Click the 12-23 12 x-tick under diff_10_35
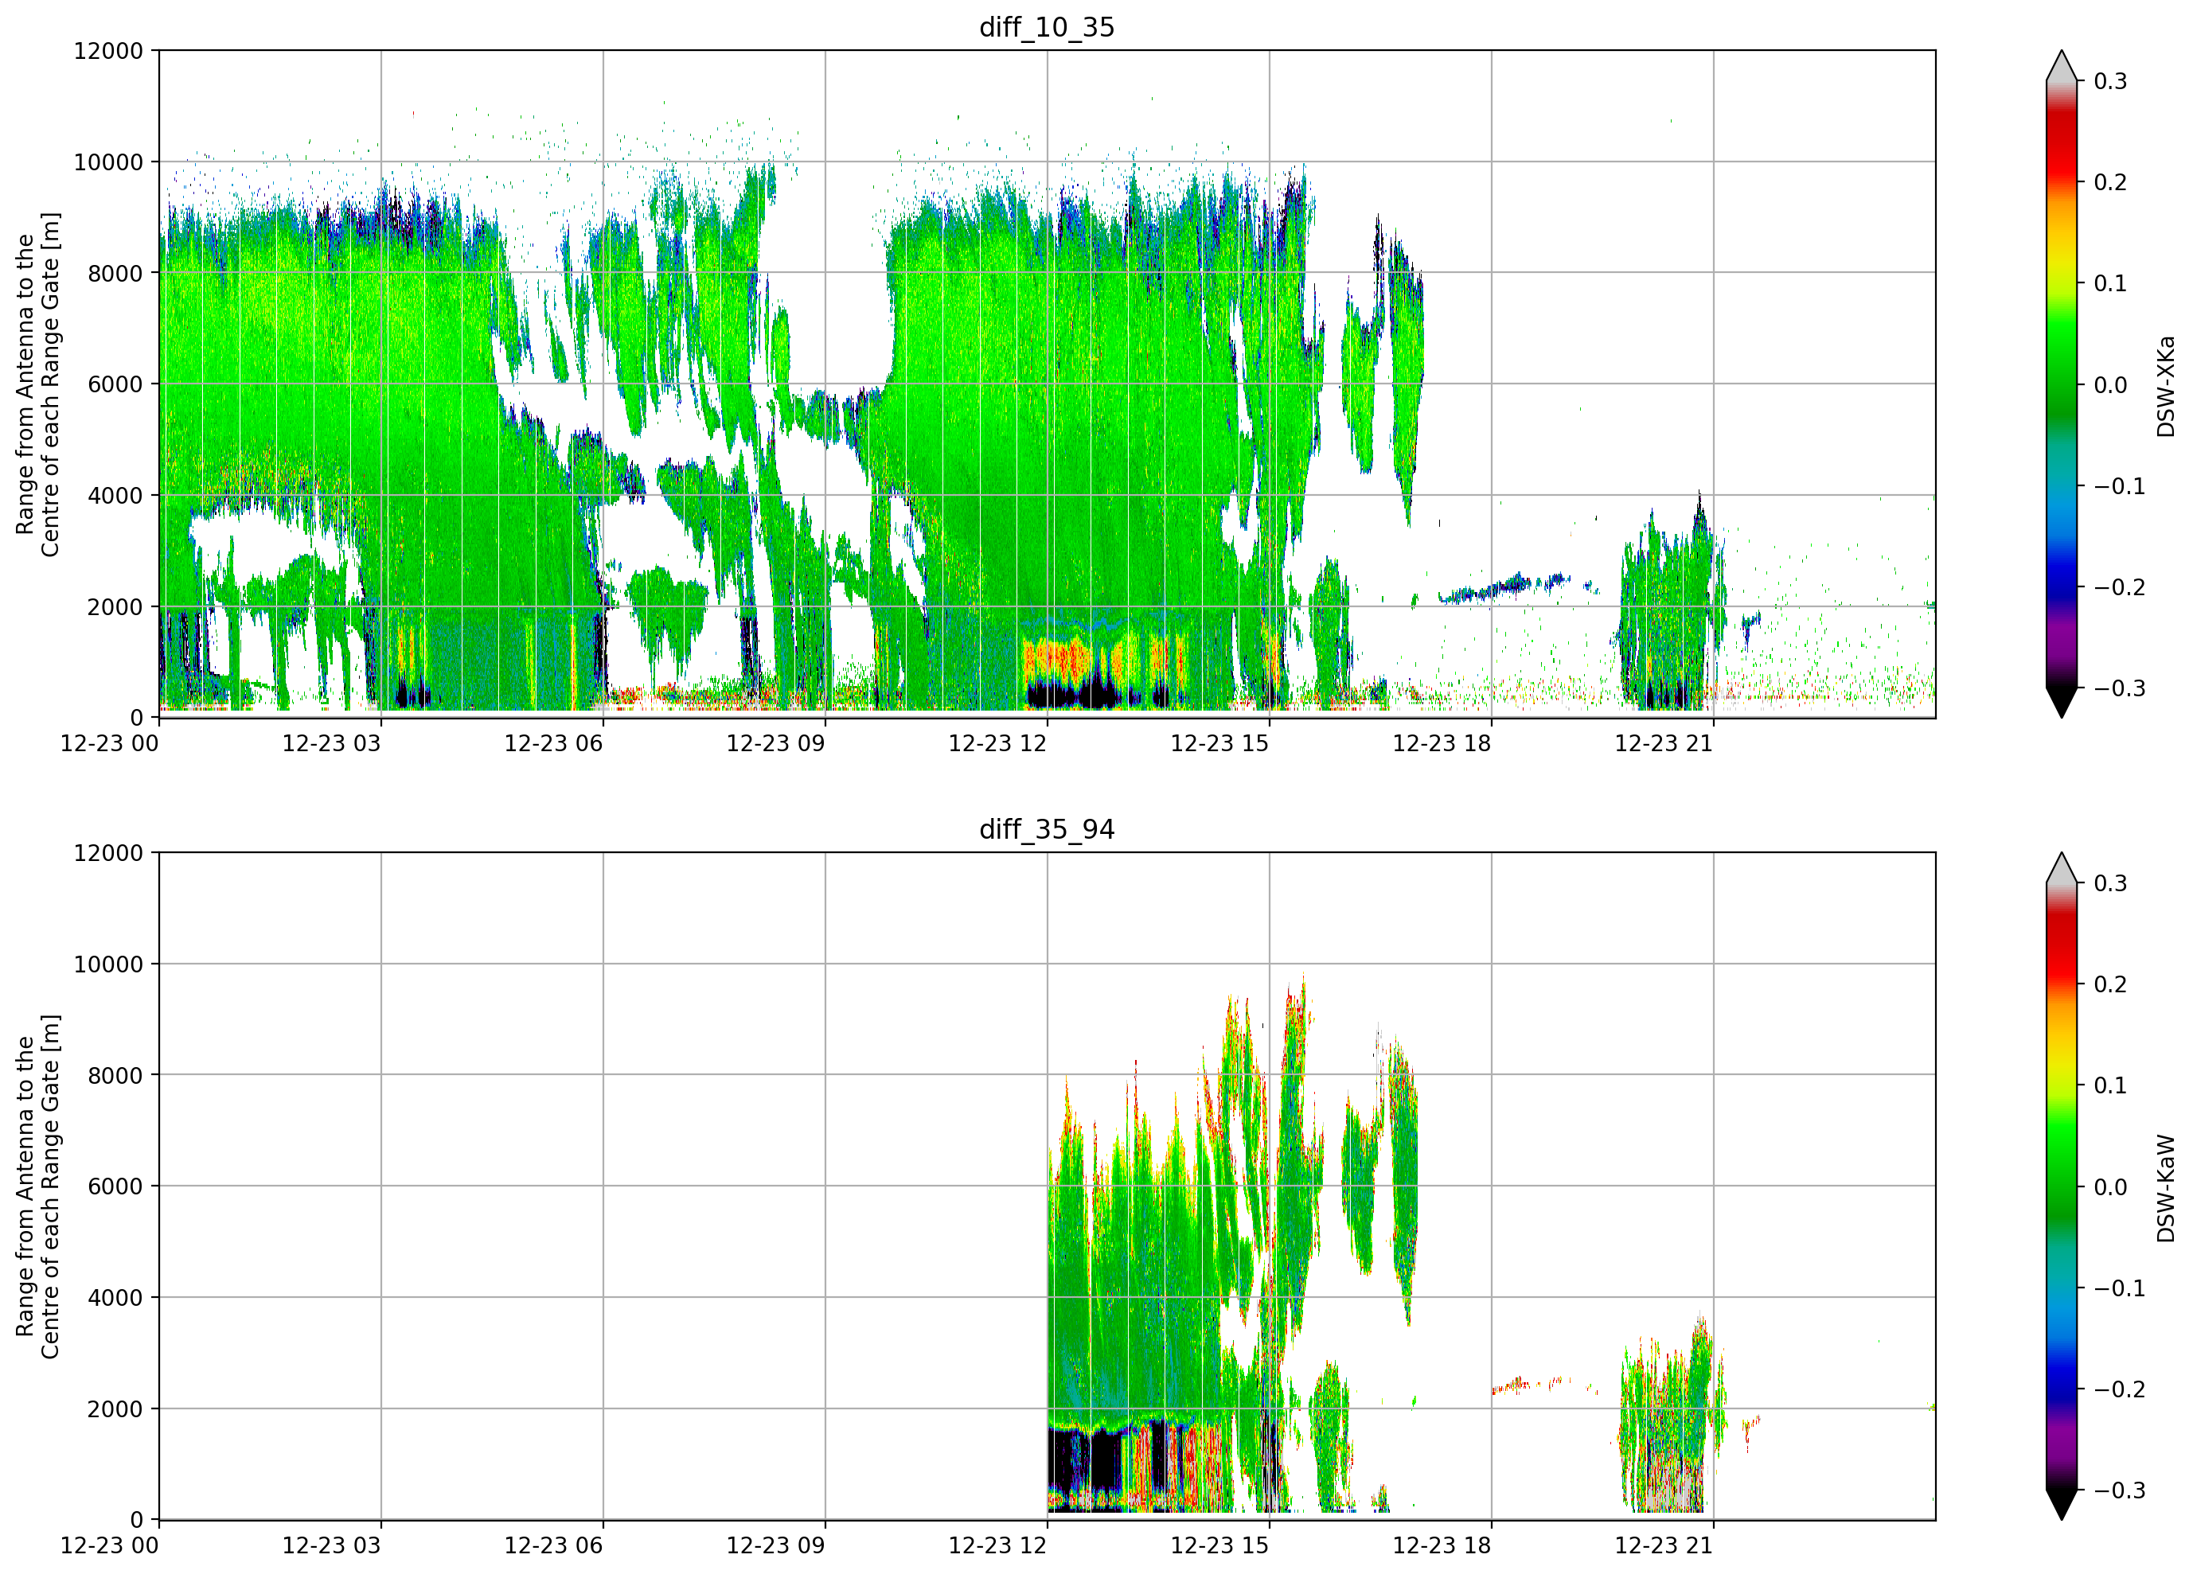The width and height of the screenshot is (2193, 1574). [x=998, y=743]
